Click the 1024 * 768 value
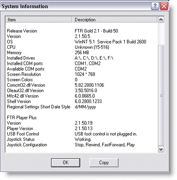 click(85, 74)
